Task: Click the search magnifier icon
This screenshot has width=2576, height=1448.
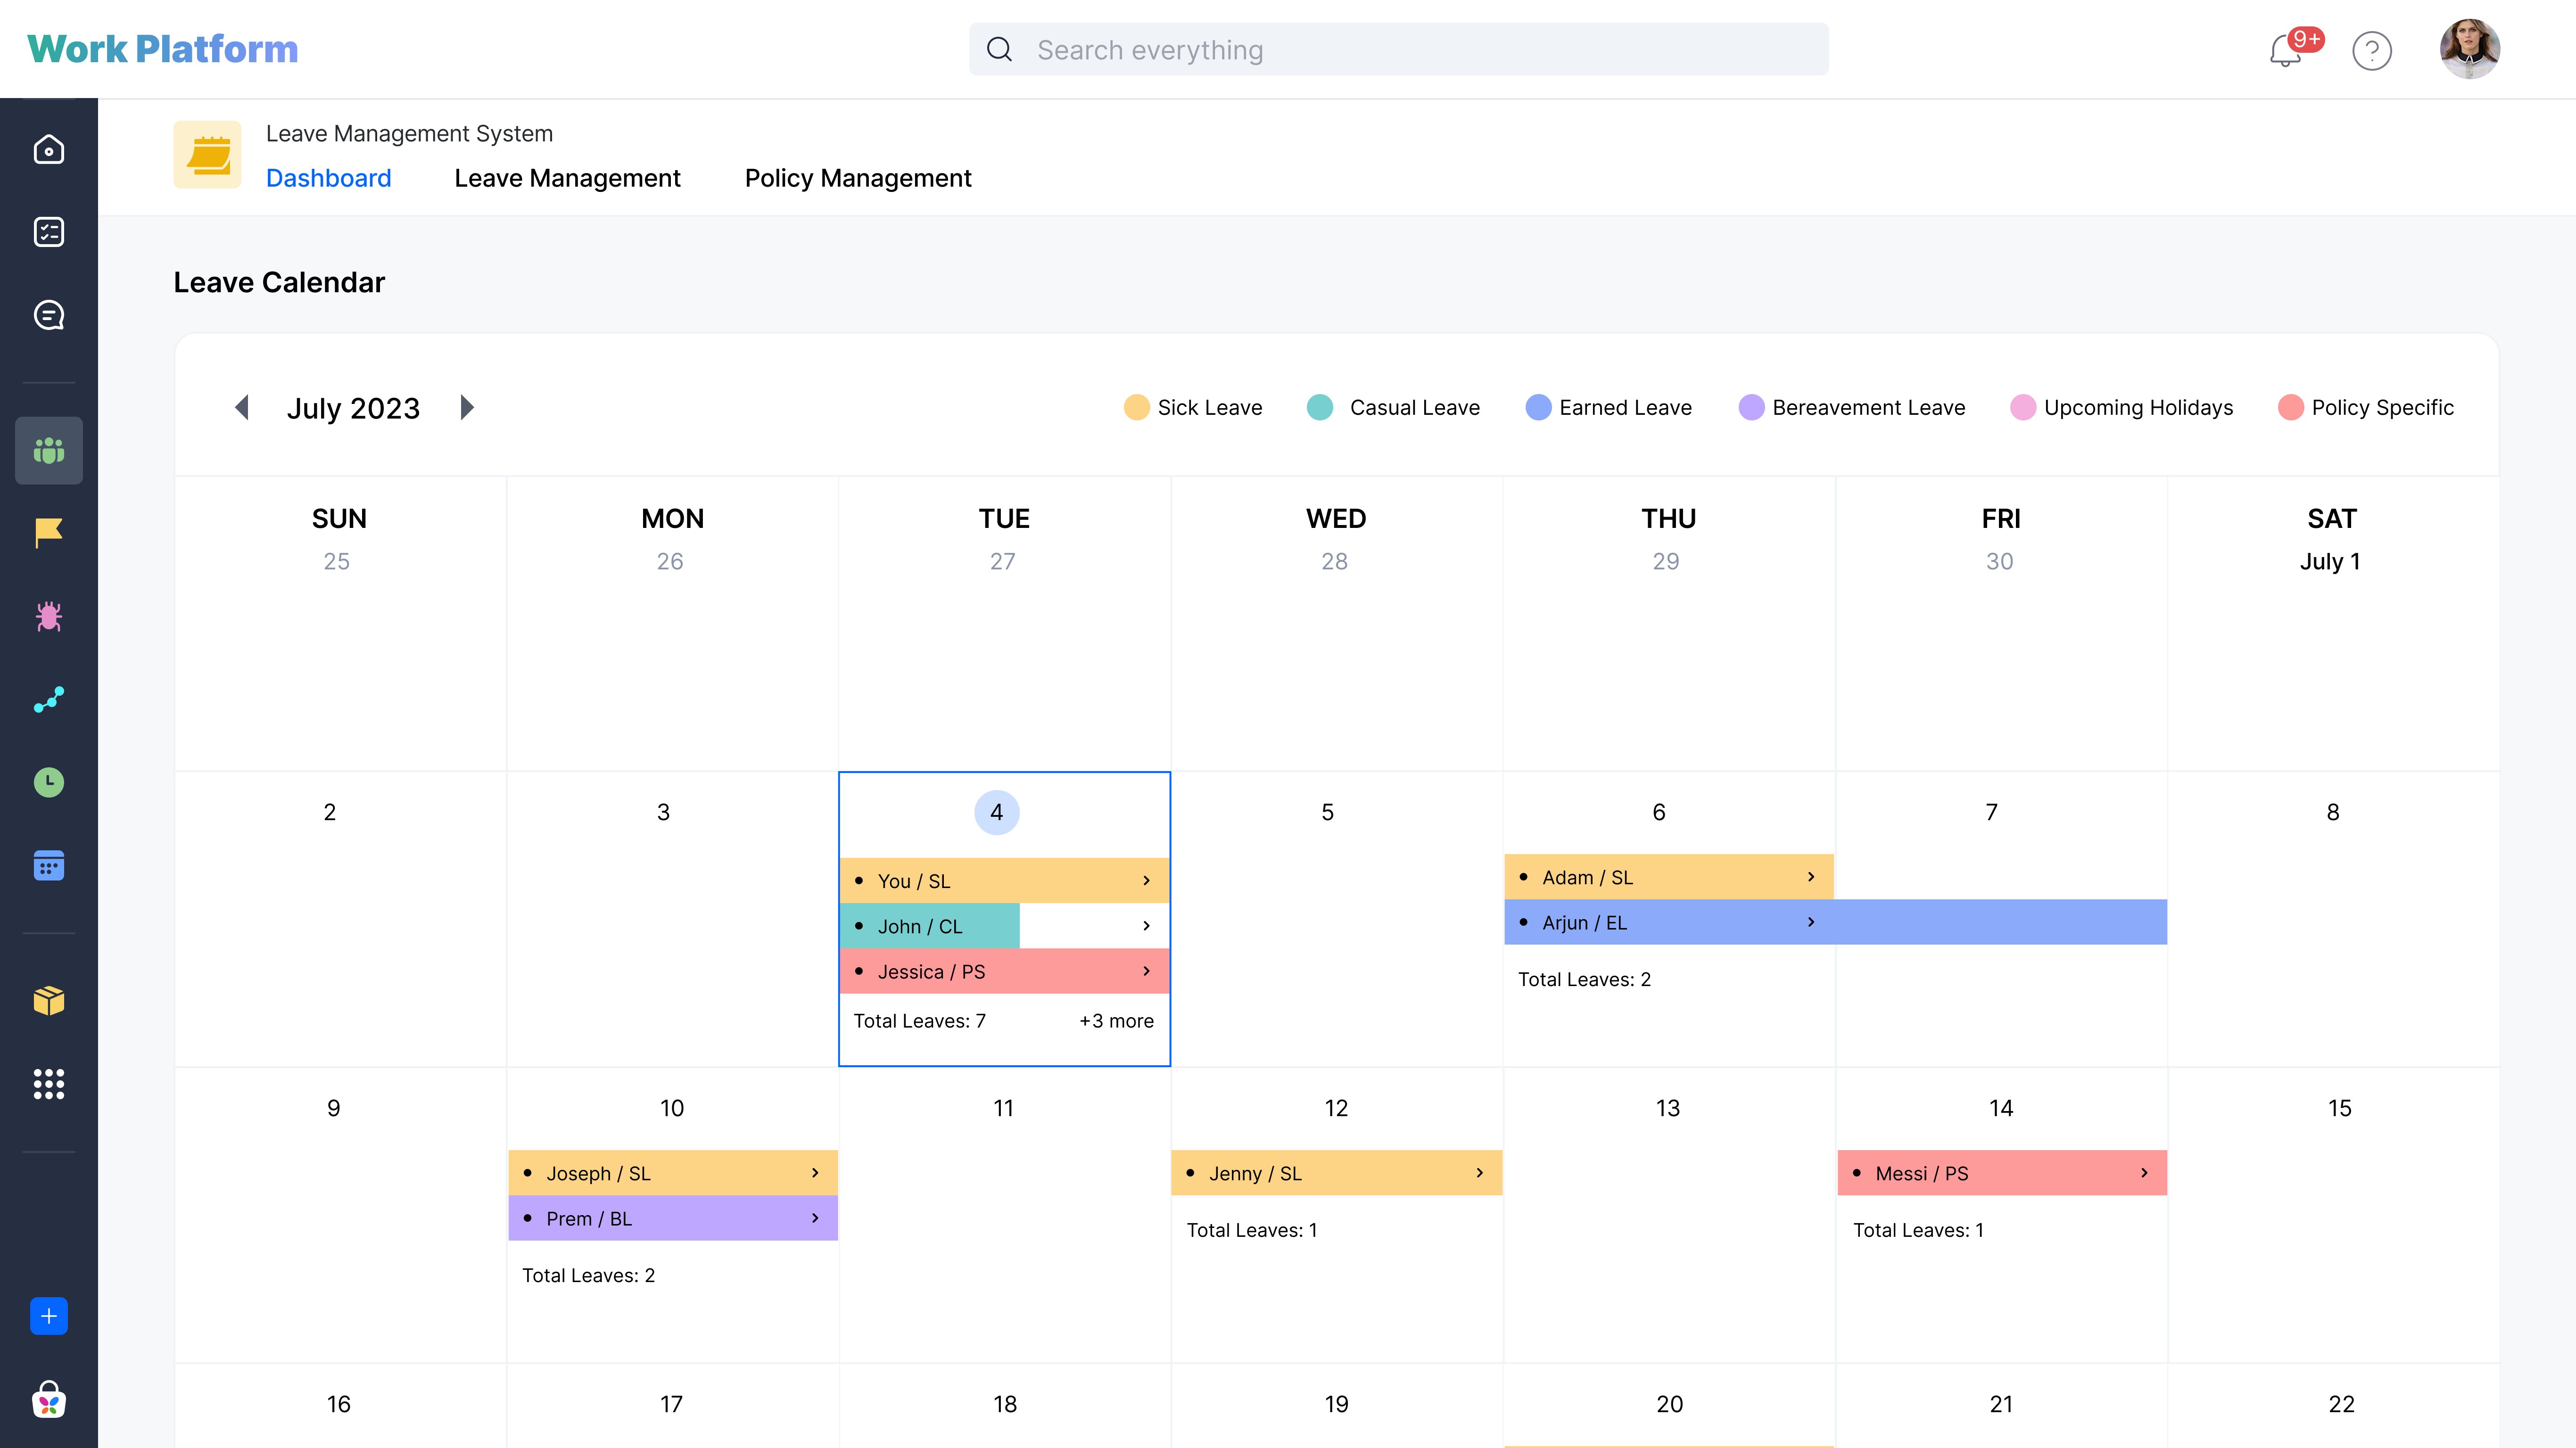Action: 999,49
